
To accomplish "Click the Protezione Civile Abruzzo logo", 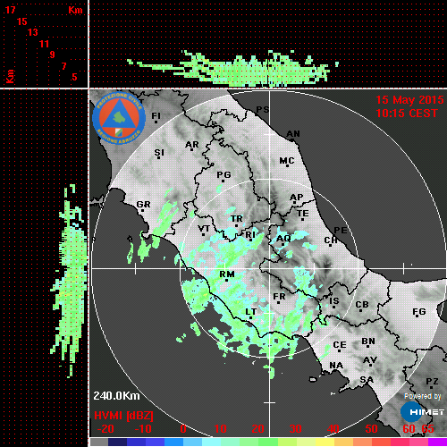I will (119, 119).
